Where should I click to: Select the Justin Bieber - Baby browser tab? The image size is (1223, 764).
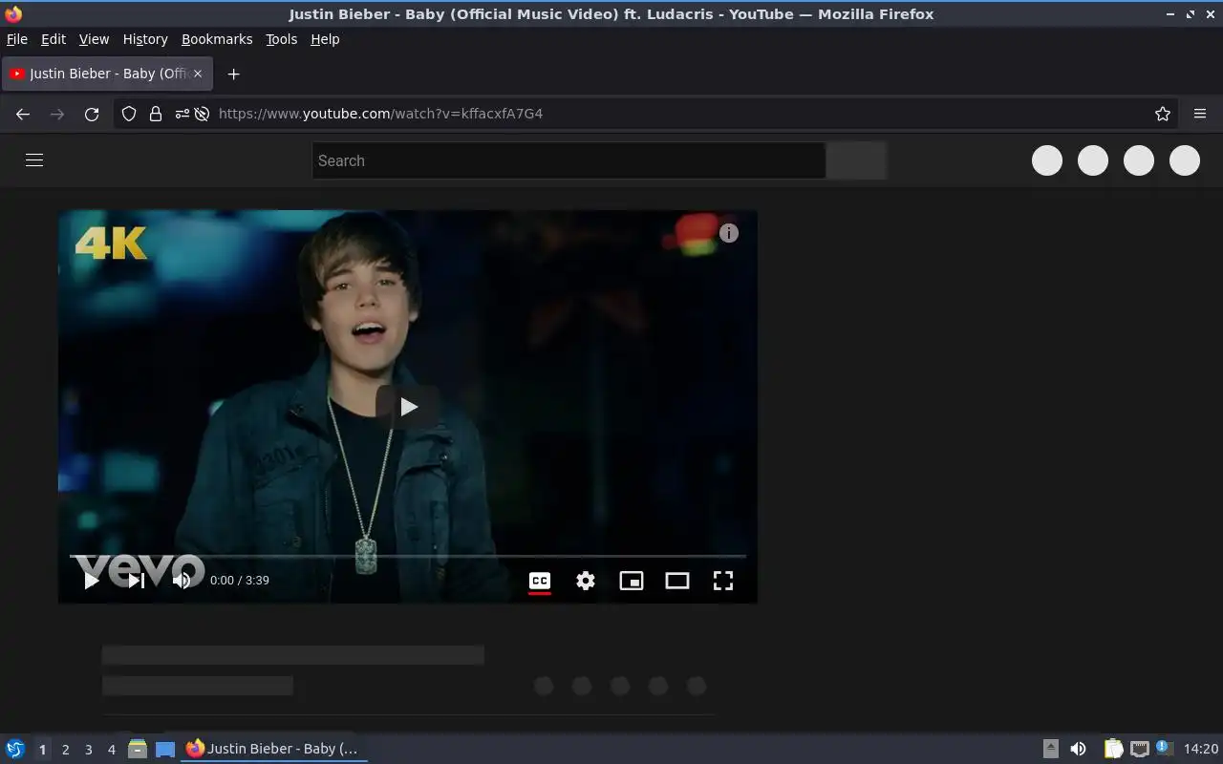pyautogui.click(x=108, y=74)
